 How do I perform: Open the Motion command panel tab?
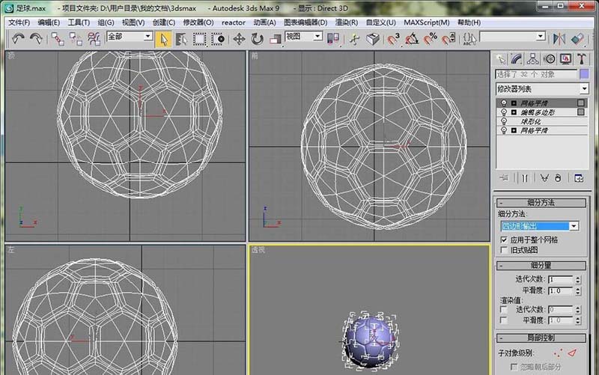(550, 59)
